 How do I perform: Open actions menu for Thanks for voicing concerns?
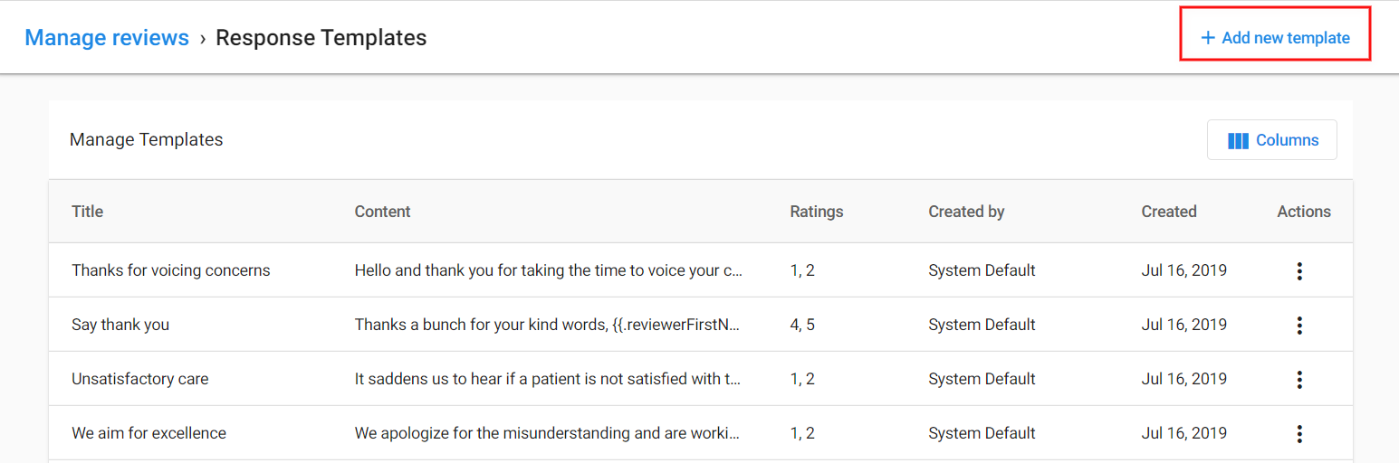[x=1299, y=270]
